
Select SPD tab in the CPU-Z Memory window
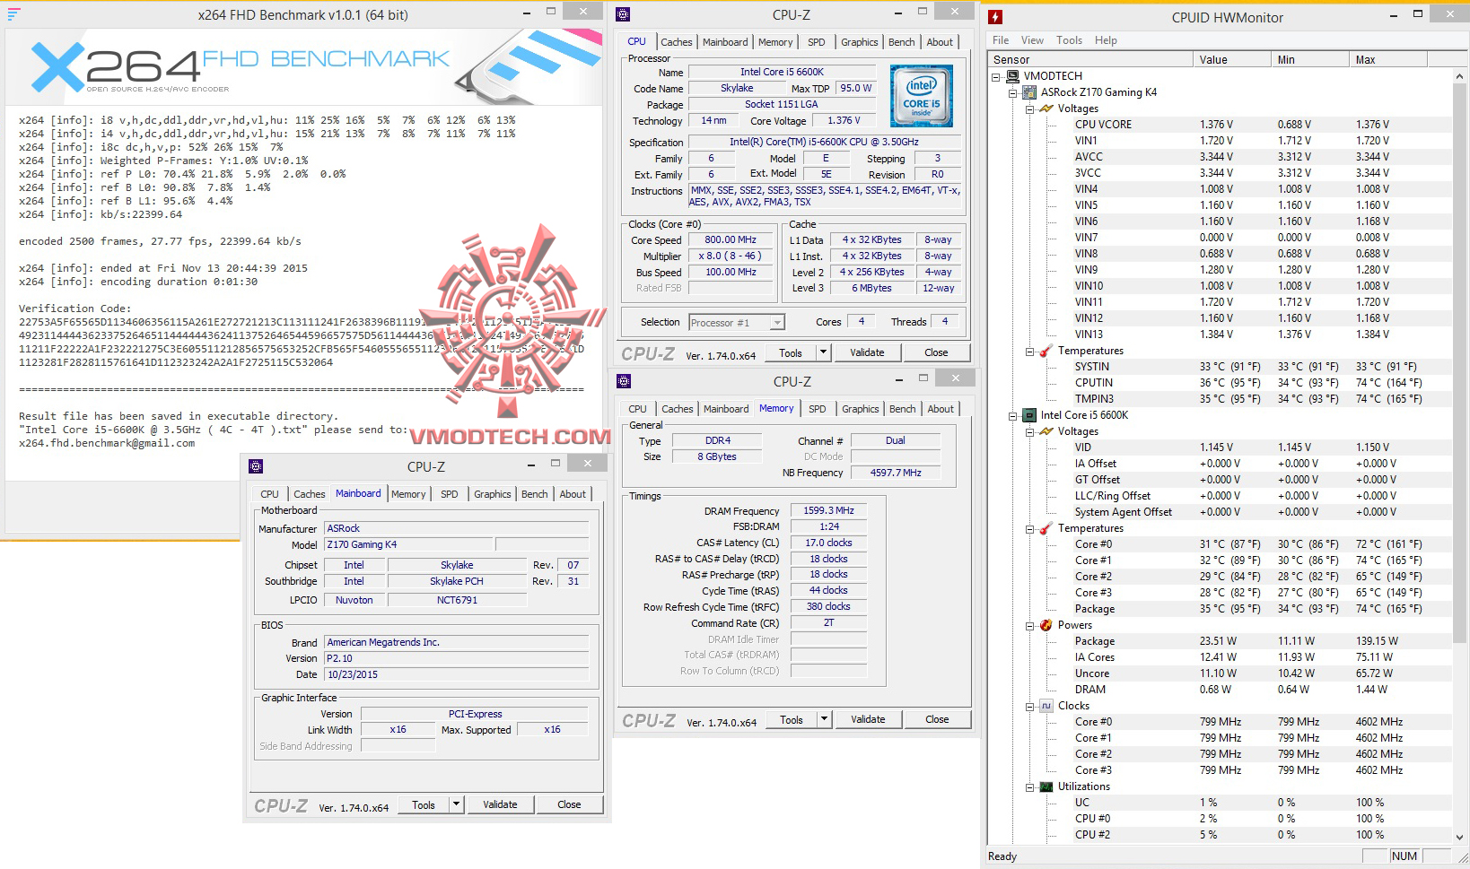[817, 409]
